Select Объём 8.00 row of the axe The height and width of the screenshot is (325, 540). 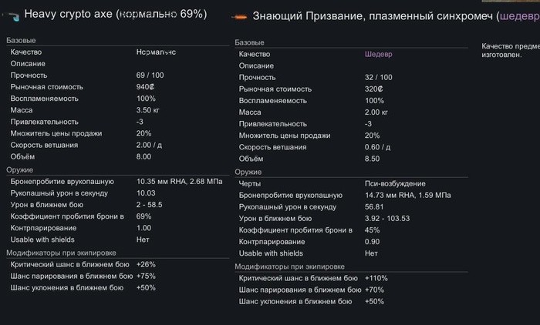(x=116, y=156)
